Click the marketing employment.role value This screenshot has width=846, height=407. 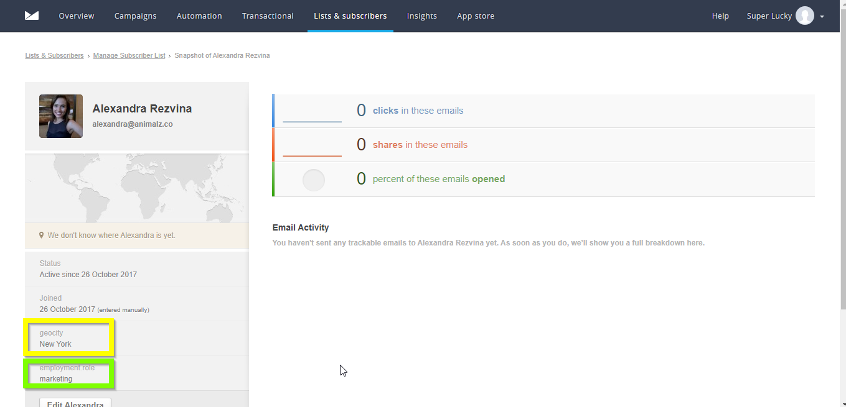point(56,379)
